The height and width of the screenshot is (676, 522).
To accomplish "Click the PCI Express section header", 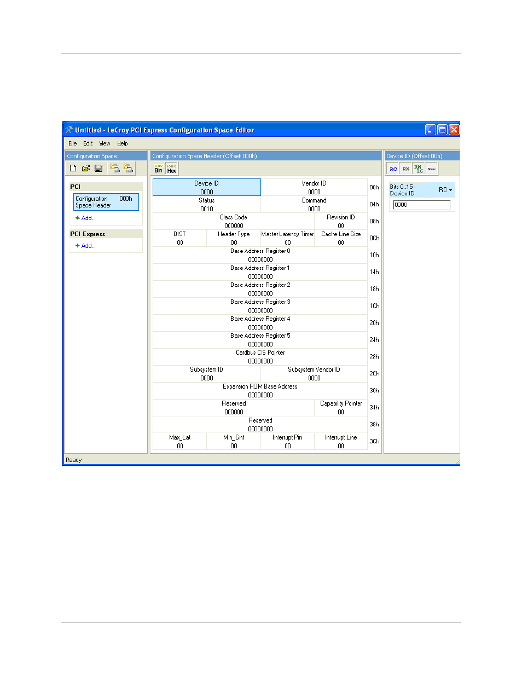I will tap(106, 234).
